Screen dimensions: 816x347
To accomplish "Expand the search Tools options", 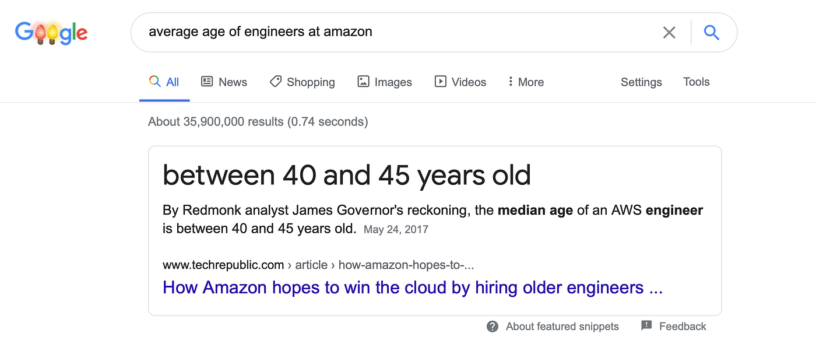I will [697, 82].
